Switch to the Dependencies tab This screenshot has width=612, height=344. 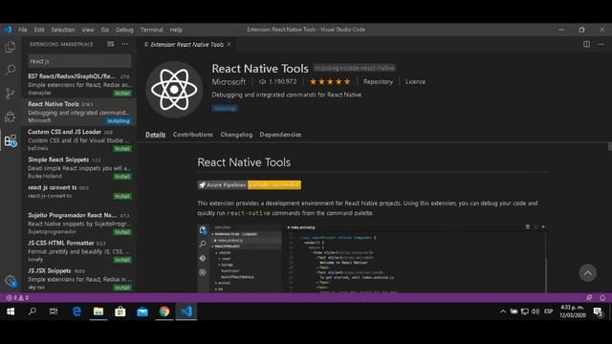(280, 135)
